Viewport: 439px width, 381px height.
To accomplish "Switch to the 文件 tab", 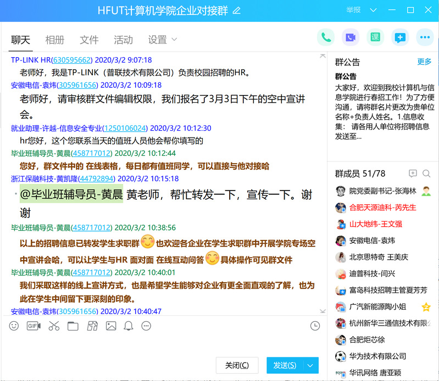I will click(x=89, y=40).
